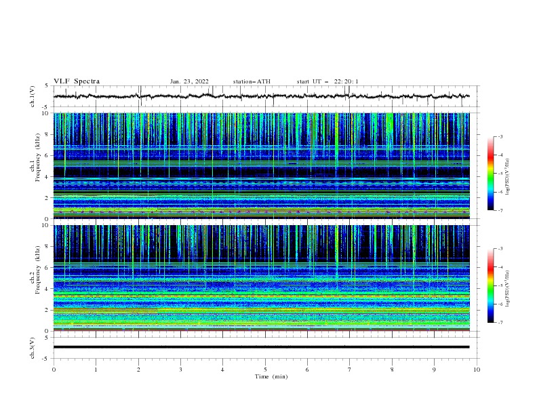Screen dimensions: 537x415
Task: Click the "ch.3(V)" axis label
Action: click(x=33, y=348)
